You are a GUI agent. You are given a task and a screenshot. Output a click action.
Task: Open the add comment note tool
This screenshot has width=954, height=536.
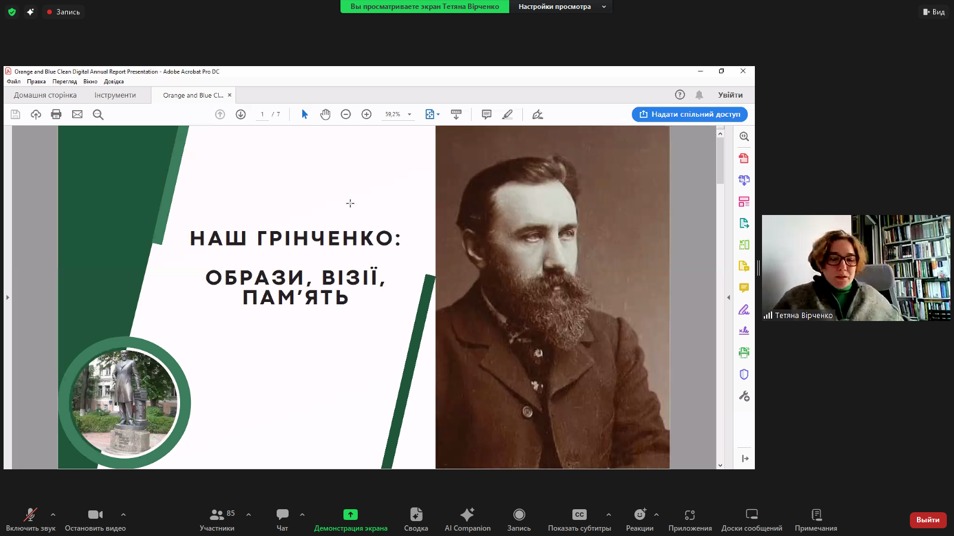click(487, 114)
